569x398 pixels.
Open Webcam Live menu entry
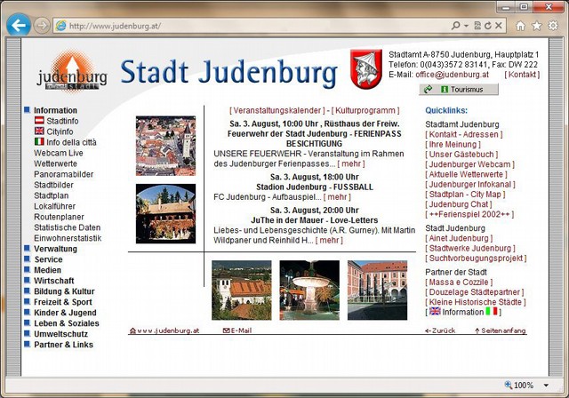59,153
